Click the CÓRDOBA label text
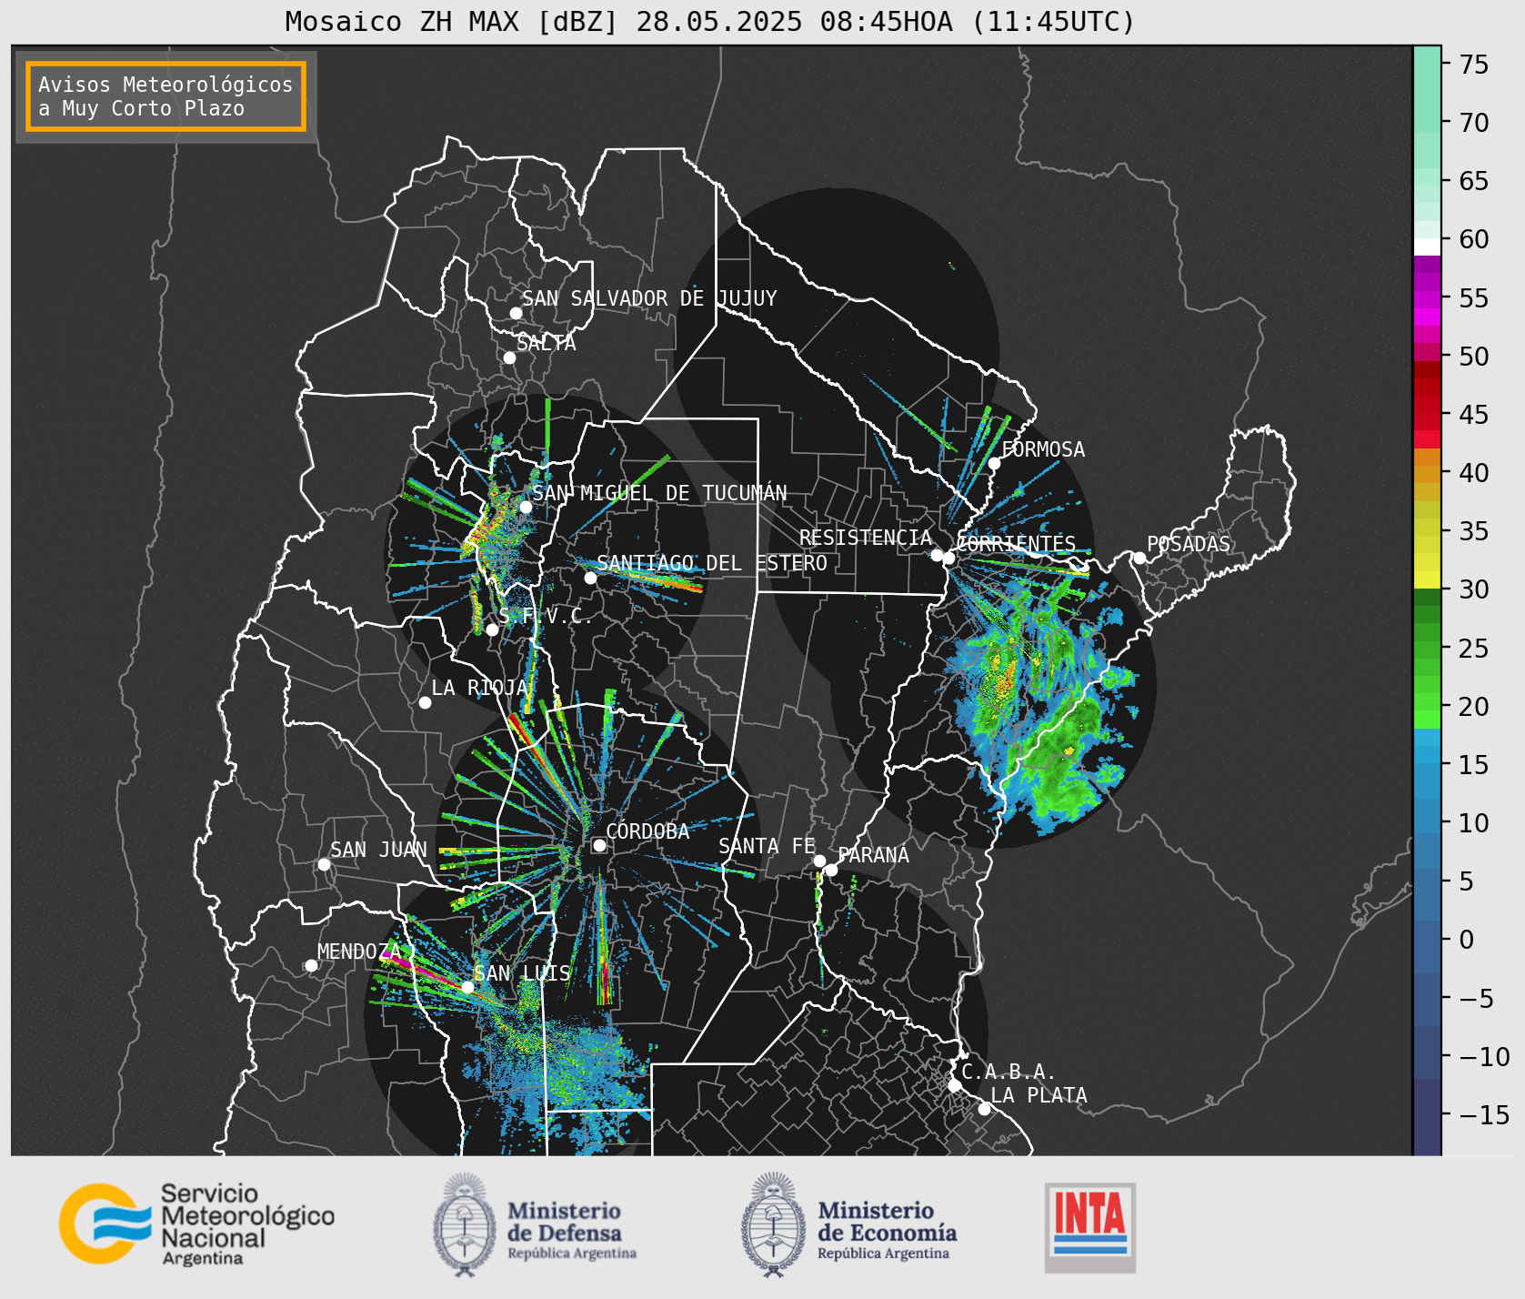 647,831
